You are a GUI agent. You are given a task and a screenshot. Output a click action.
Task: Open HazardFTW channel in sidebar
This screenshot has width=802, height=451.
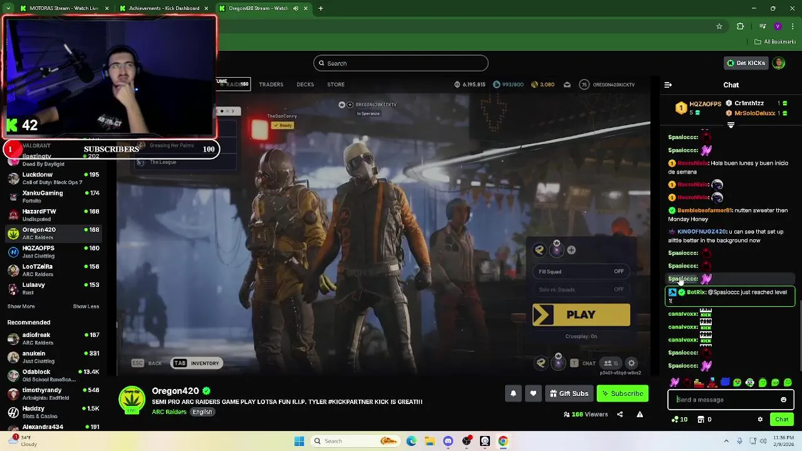[x=53, y=215]
